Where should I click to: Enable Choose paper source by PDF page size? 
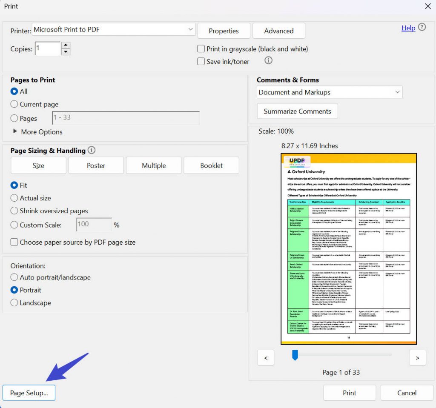point(14,242)
